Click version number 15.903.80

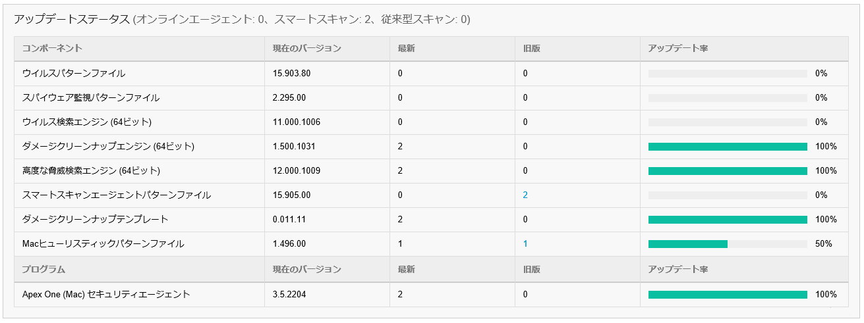coord(291,74)
